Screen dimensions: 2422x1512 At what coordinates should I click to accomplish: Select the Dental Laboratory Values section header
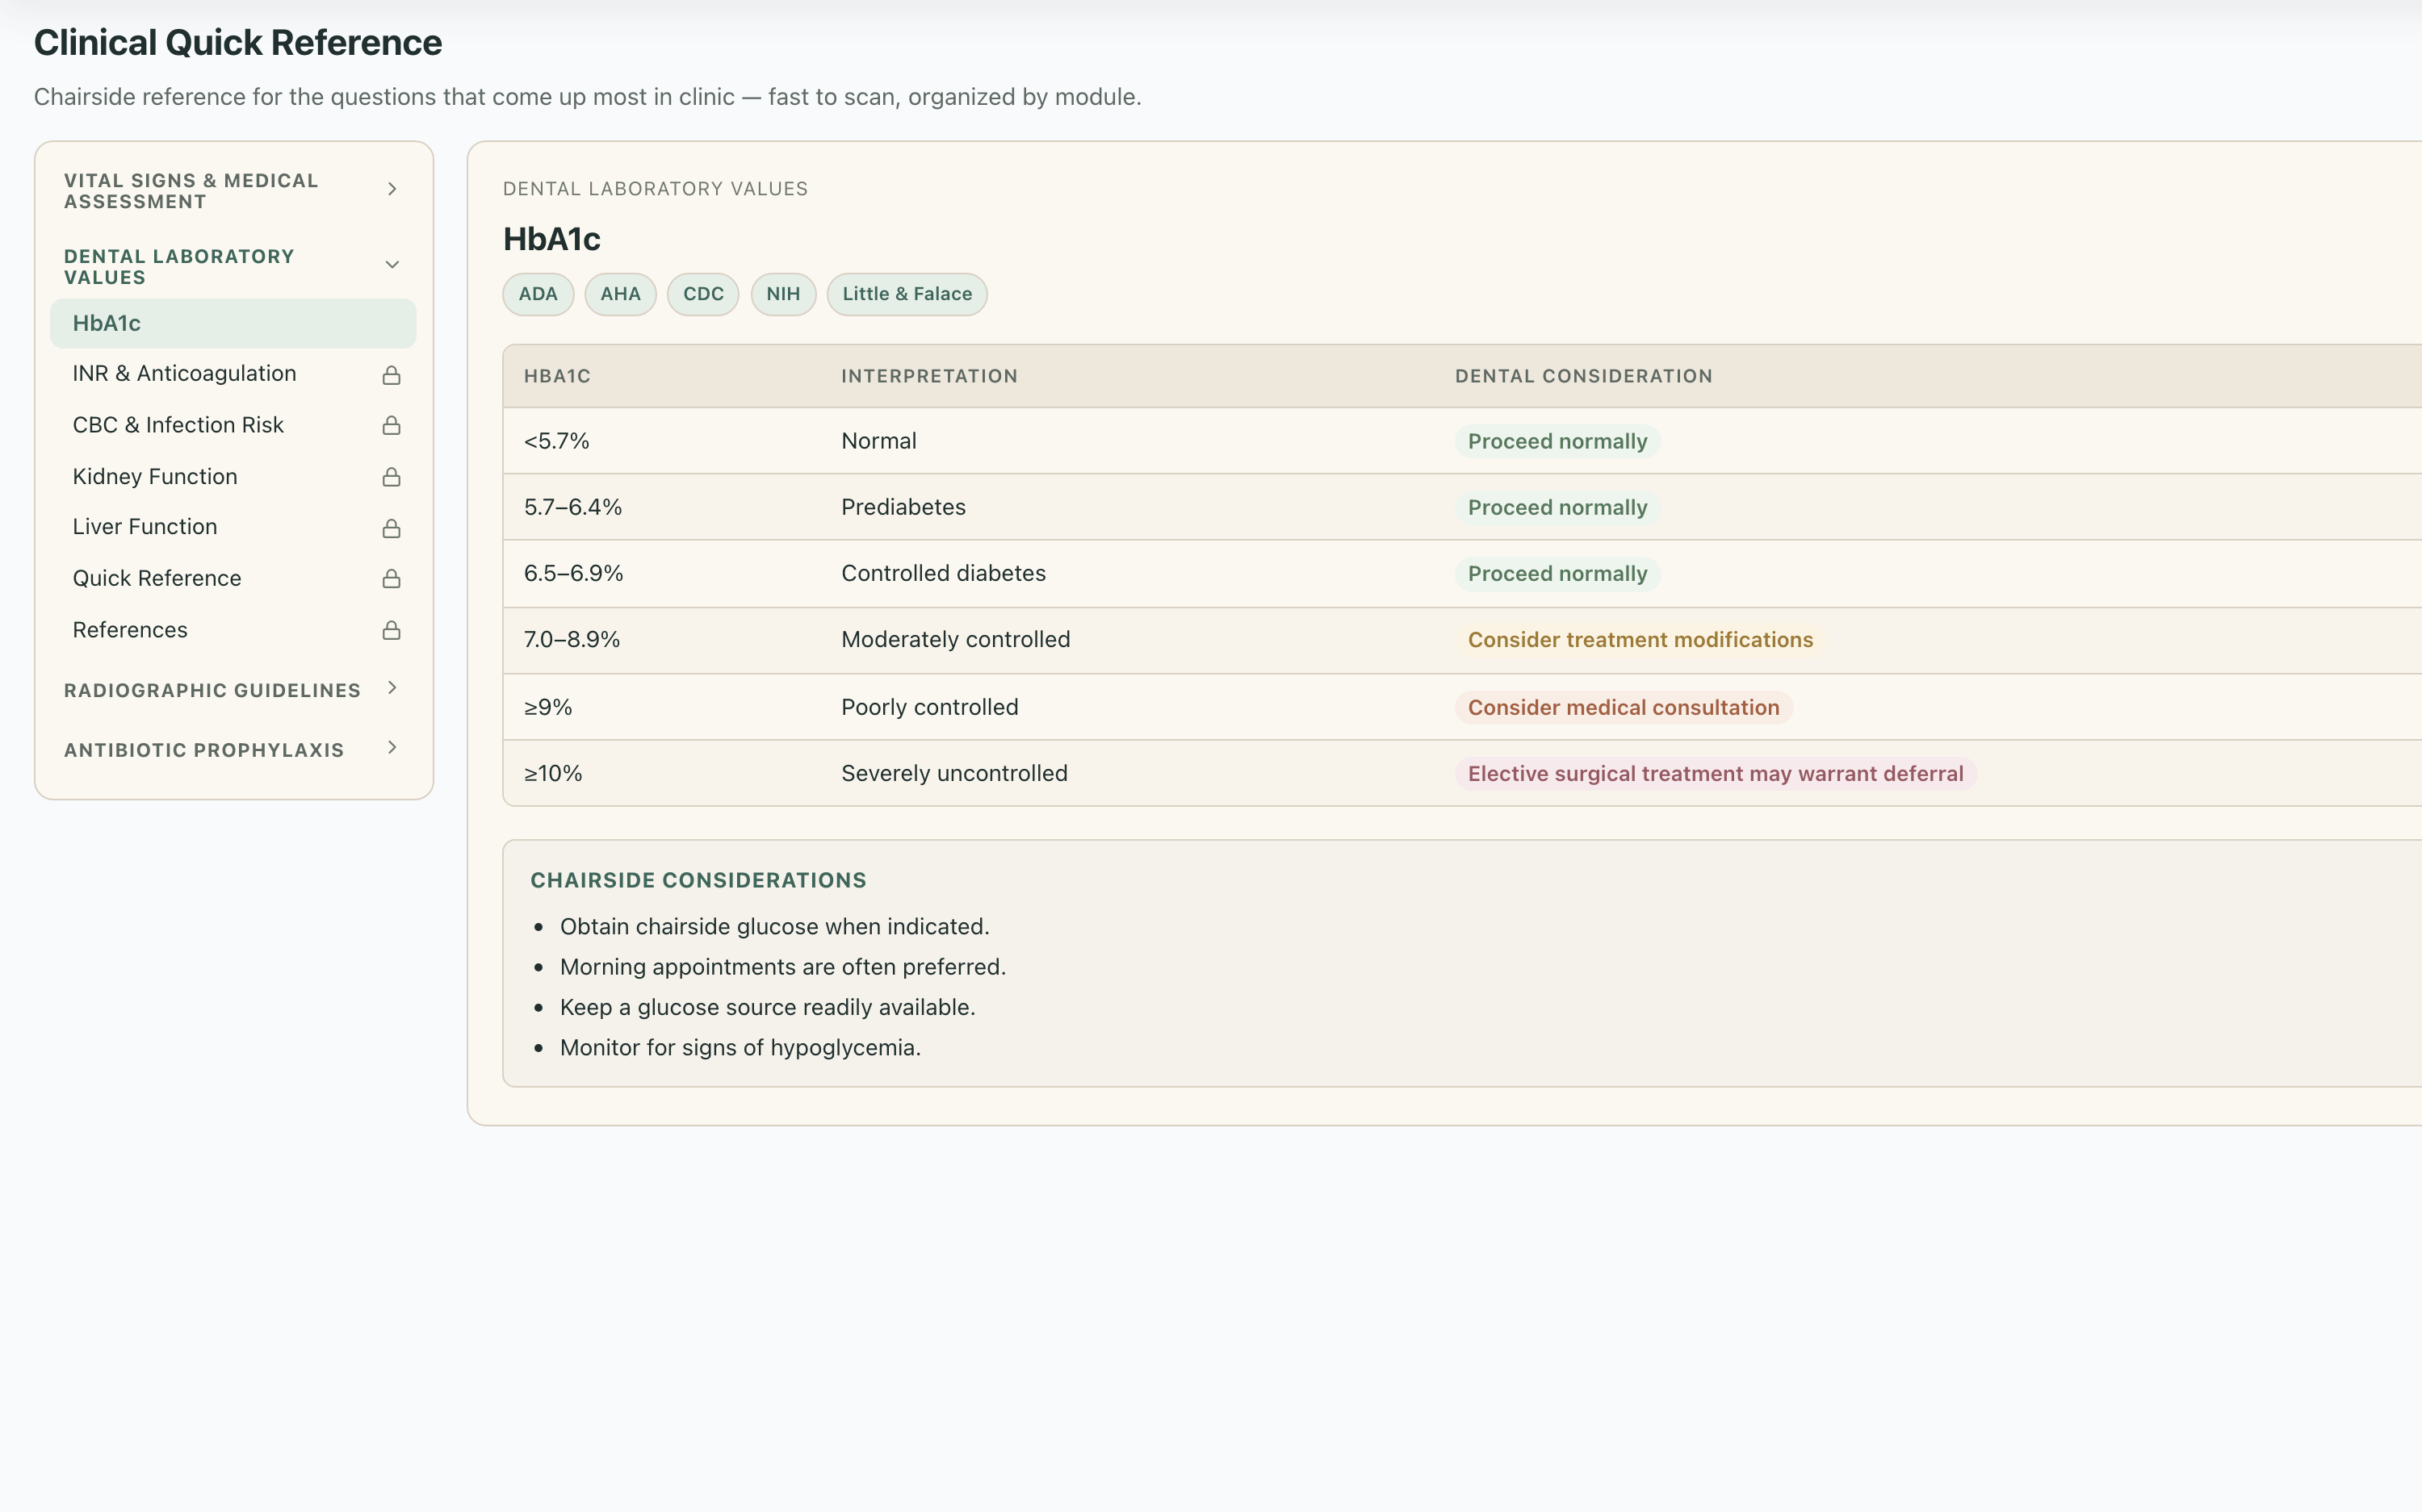233,267
